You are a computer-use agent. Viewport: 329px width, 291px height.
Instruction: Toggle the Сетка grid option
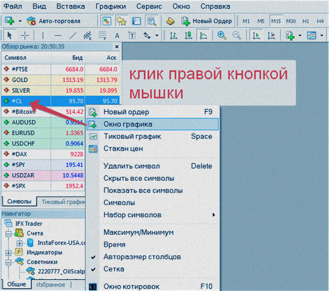coord(115,269)
